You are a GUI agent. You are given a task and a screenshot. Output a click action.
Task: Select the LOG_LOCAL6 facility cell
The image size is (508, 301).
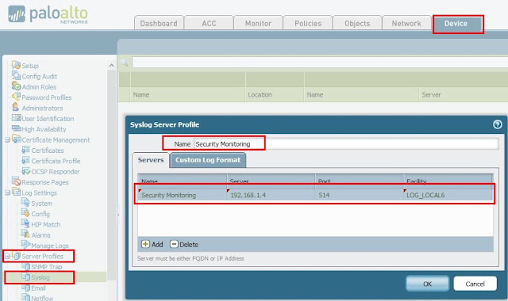coord(448,195)
